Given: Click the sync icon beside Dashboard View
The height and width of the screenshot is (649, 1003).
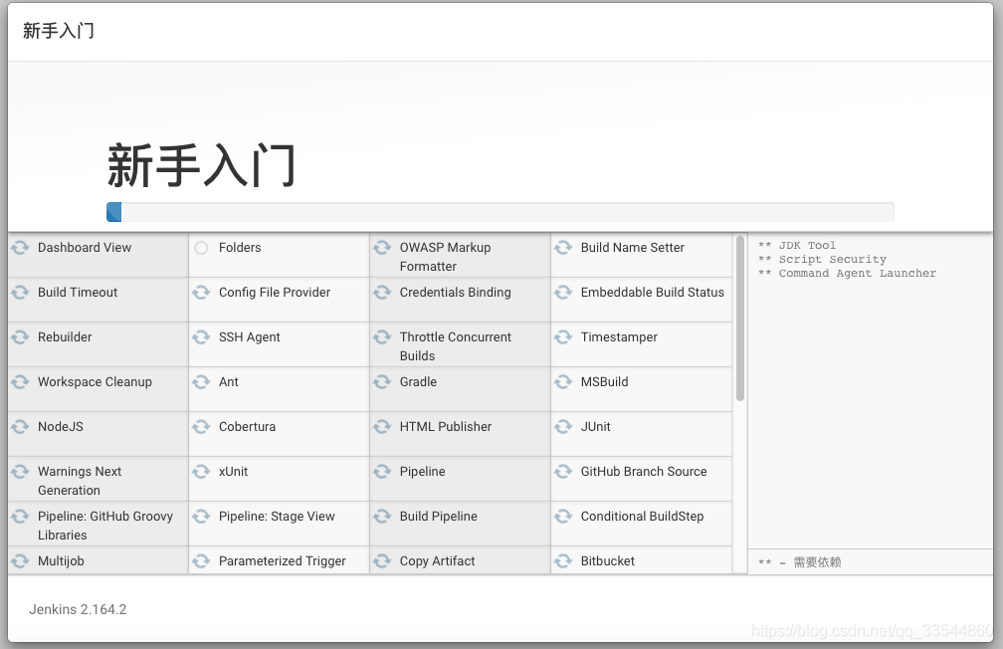Looking at the screenshot, I should (x=20, y=248).
